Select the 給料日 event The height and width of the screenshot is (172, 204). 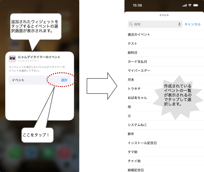click(x=132, y=53)
